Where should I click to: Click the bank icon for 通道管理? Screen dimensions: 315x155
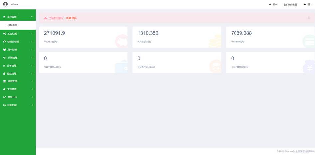[4, 81]
